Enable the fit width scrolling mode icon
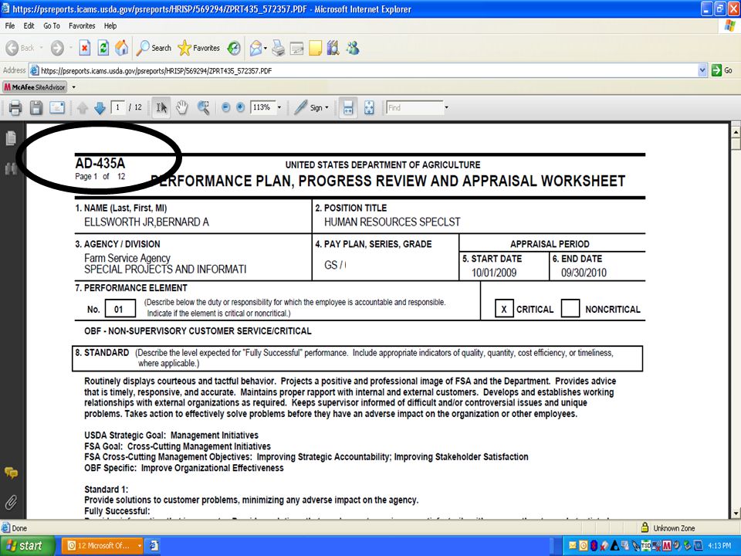This screenshot has height=556, width=741. click(348, 108)
